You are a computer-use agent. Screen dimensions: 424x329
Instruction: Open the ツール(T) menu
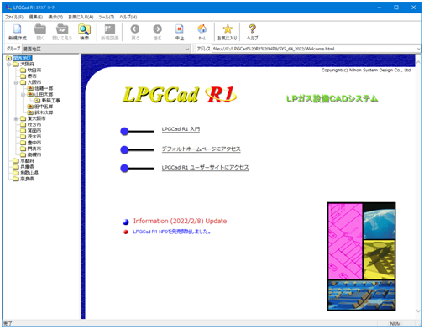pos(107,17)
